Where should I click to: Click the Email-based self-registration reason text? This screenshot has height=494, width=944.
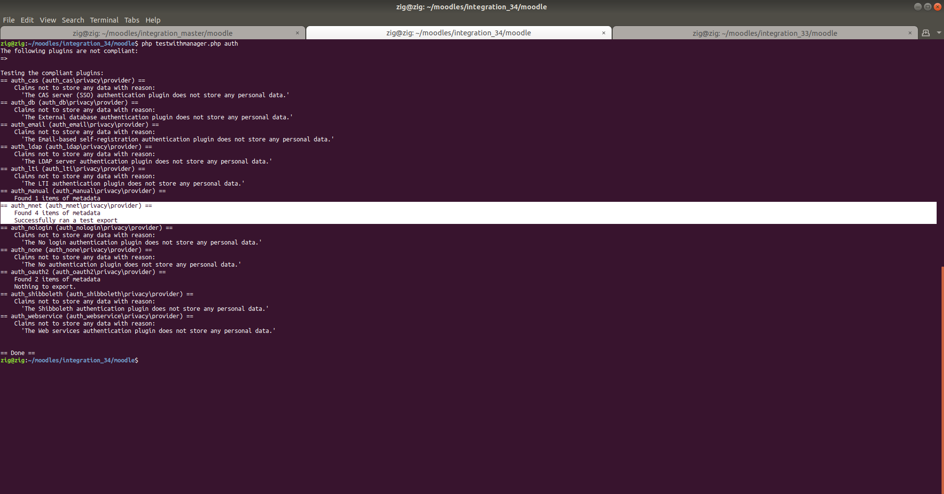177,139
